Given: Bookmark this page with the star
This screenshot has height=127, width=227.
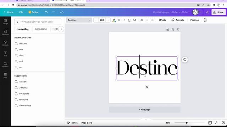Looking at the screenshot, I should [208, 5].
